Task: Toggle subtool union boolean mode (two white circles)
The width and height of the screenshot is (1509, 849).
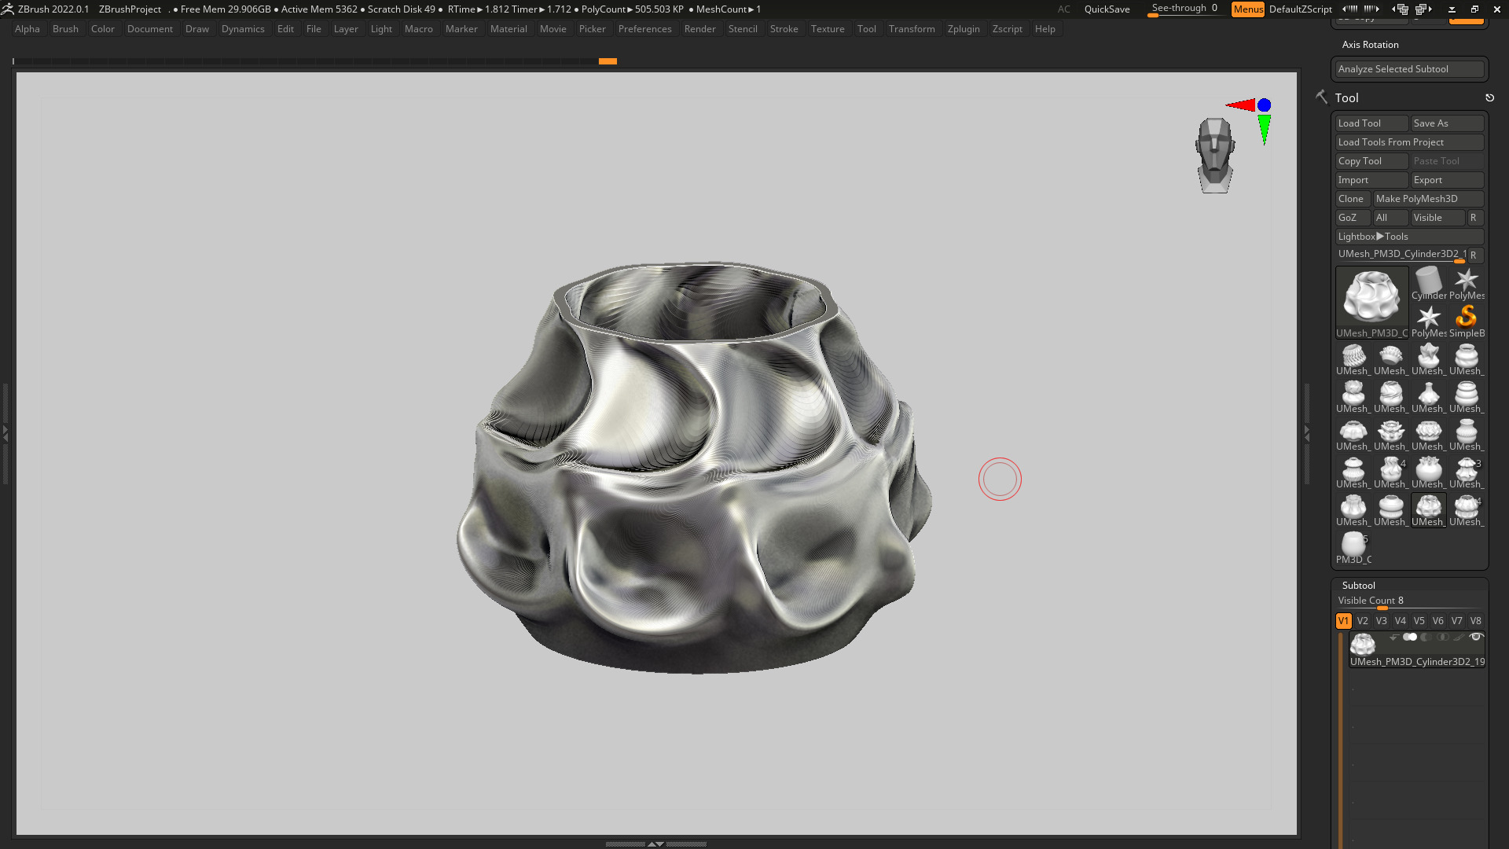Action: (1410, 637)
